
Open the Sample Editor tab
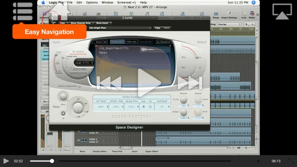(100, 152)
